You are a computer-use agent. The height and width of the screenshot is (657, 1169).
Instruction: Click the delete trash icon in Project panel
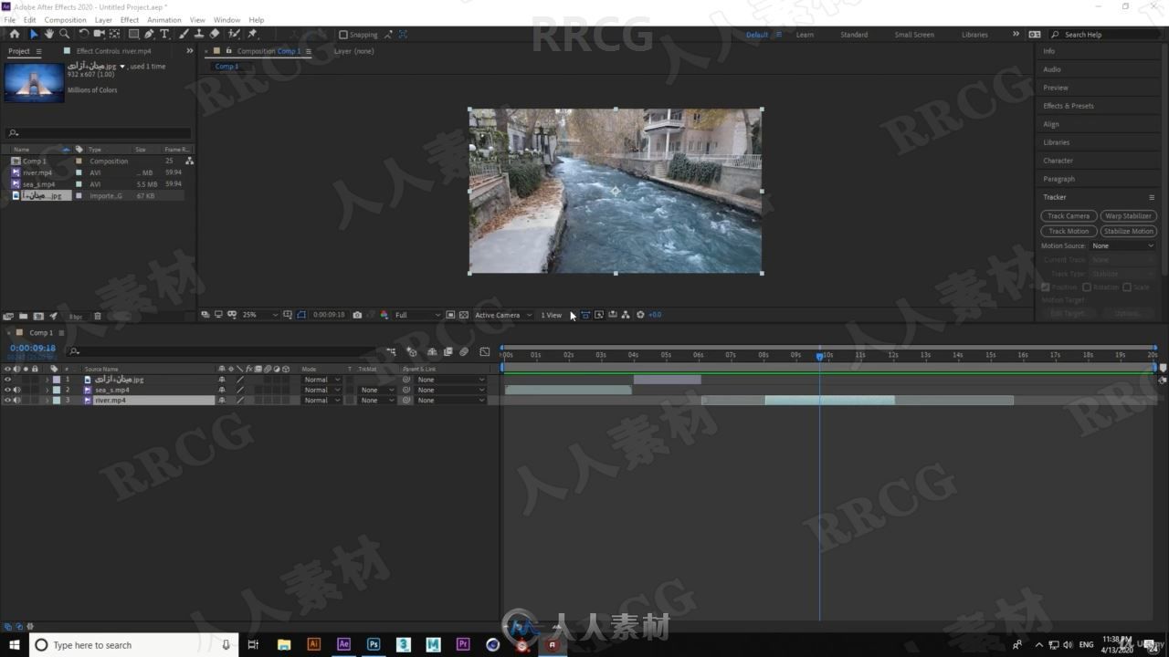98,317
